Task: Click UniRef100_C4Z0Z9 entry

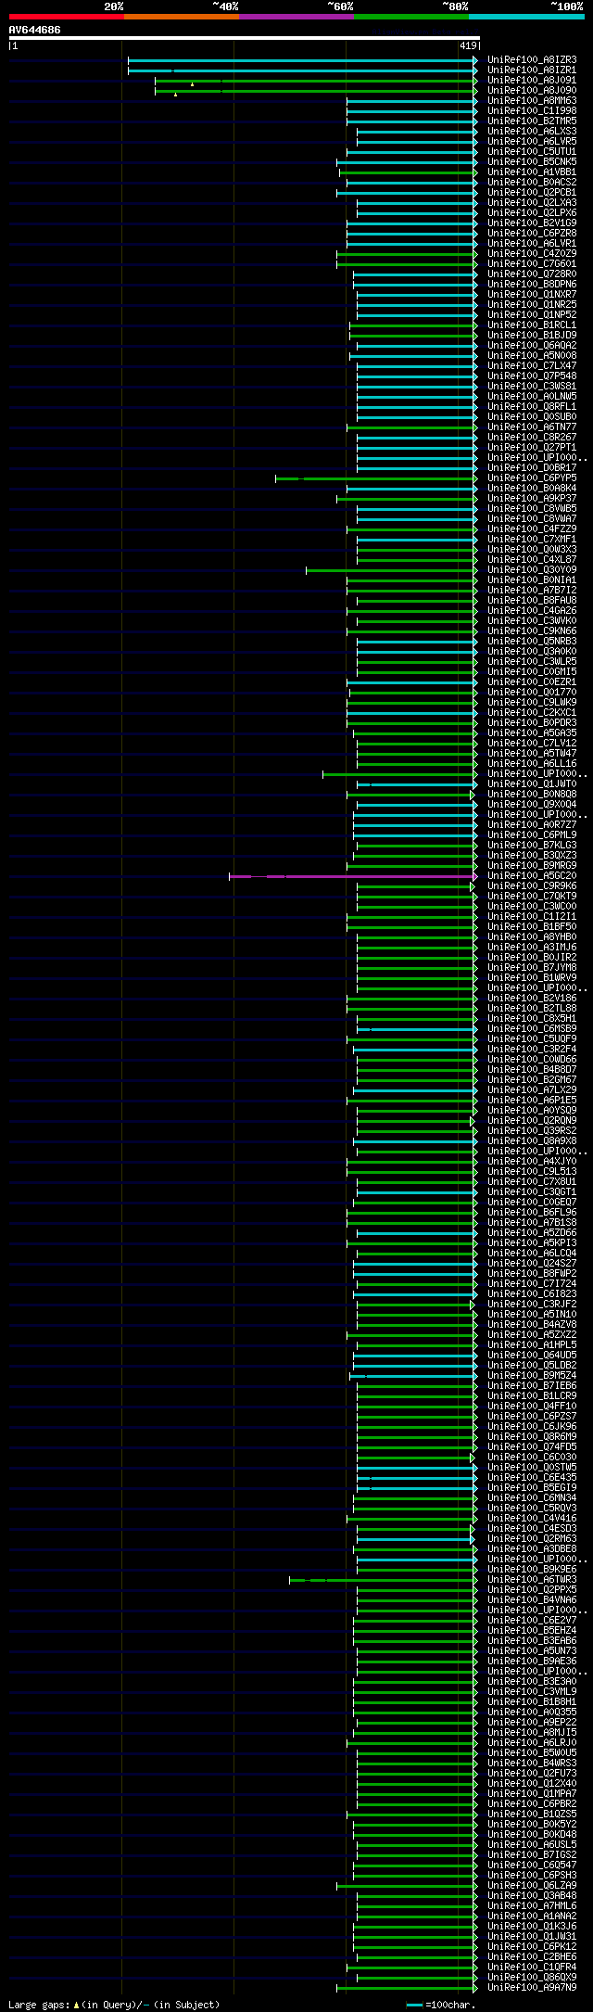Action: point(532,253)
